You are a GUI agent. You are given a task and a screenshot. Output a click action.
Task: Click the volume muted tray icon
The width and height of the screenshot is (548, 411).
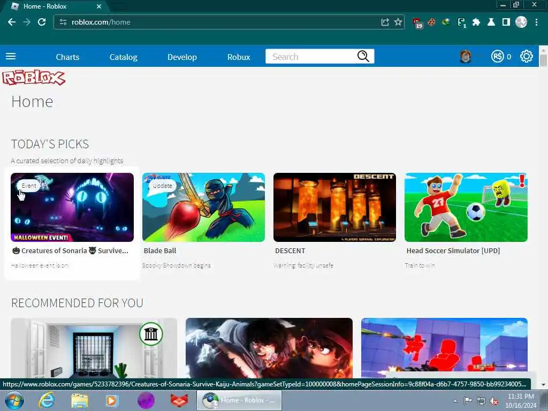click(494, 401)
